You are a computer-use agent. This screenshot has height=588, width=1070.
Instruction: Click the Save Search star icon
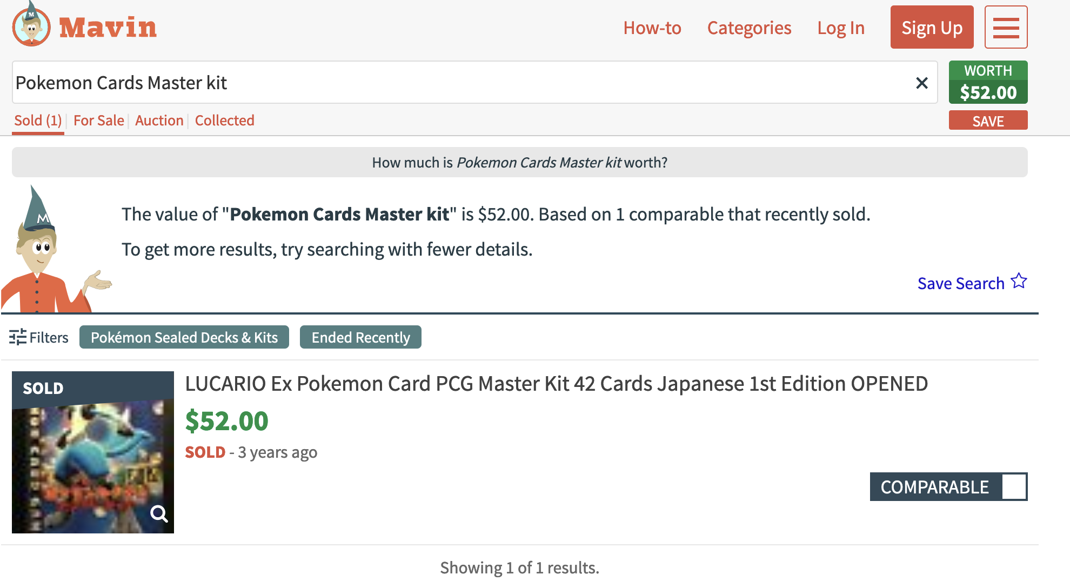[1019, 281]
